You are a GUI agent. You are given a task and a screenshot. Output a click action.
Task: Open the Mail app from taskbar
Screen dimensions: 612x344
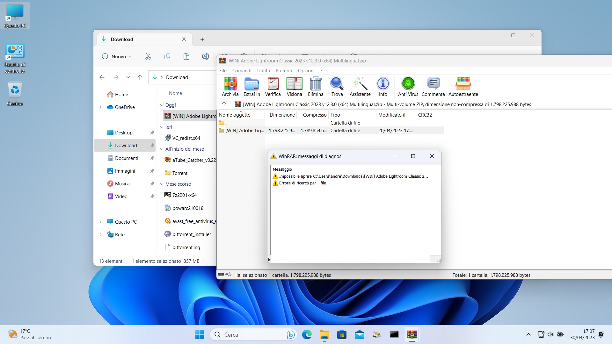click(x=359, y=334)
